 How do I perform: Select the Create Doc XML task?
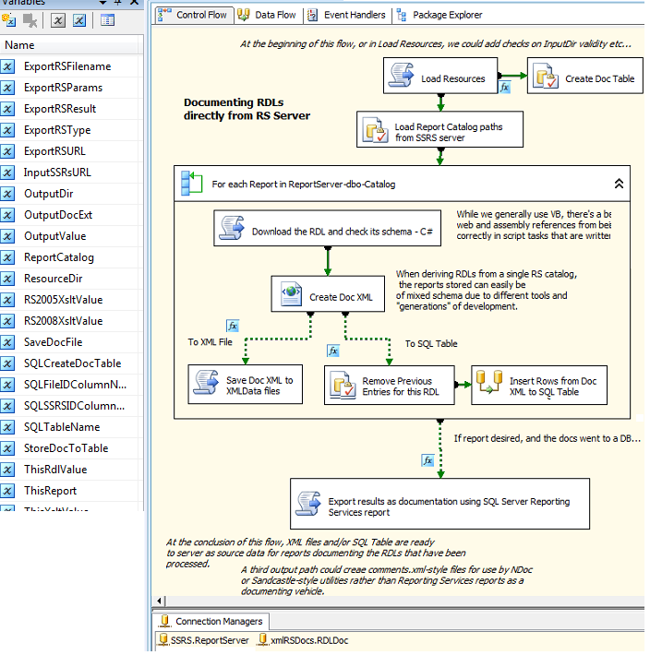click(328, 293)
